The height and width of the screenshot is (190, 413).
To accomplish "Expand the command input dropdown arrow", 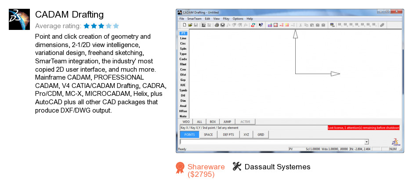I will point(366,142).
